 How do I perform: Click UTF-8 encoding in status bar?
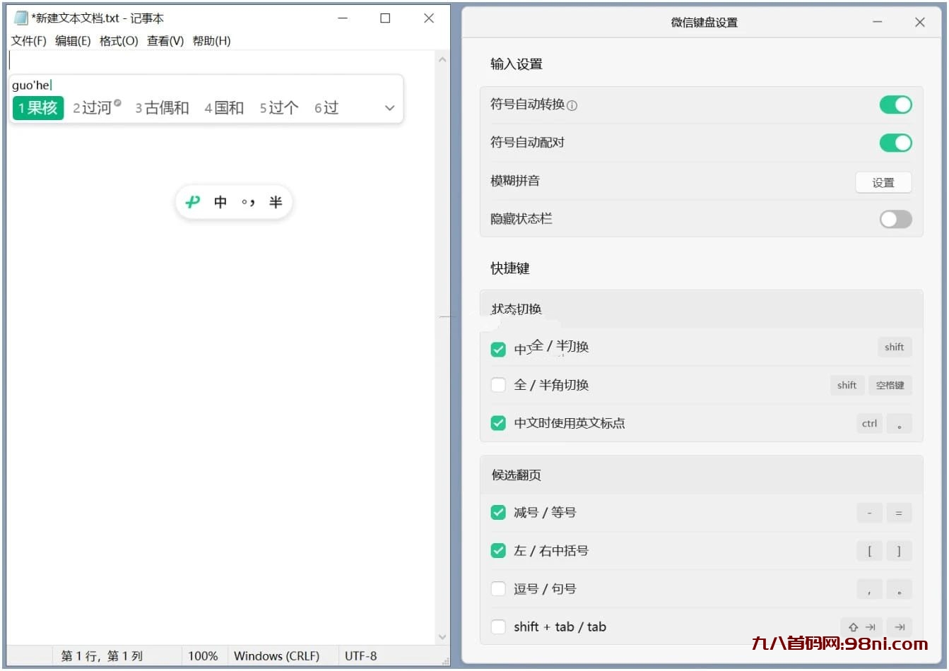[360, 656]
